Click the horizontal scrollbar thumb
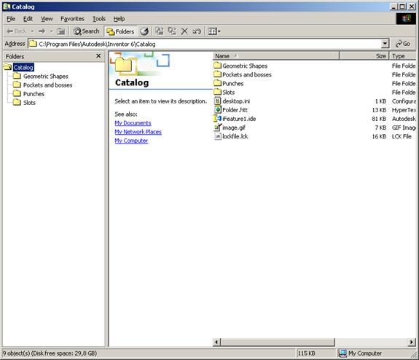 [x=278, y=342]
